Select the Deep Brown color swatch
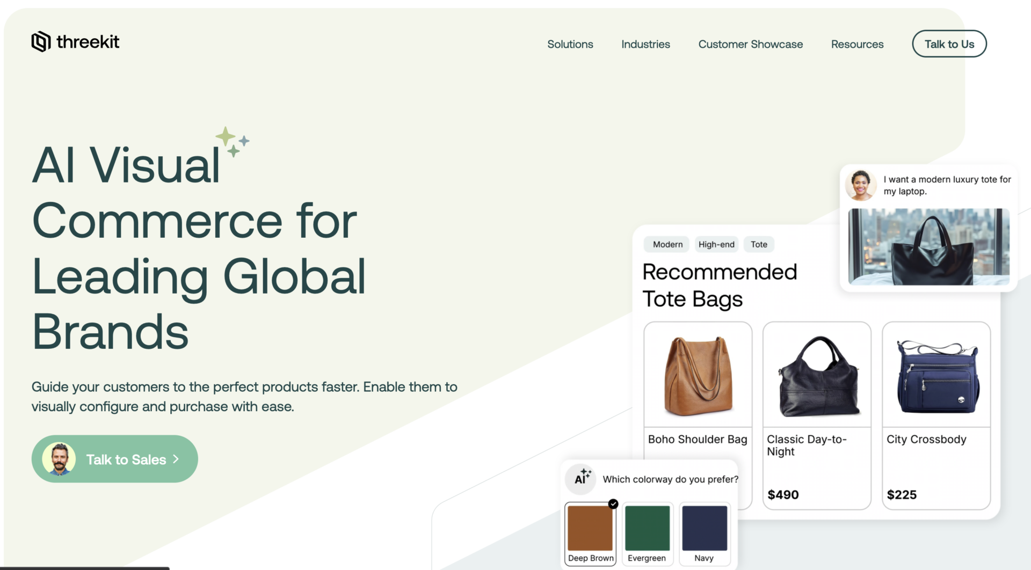 coord(590,534)
